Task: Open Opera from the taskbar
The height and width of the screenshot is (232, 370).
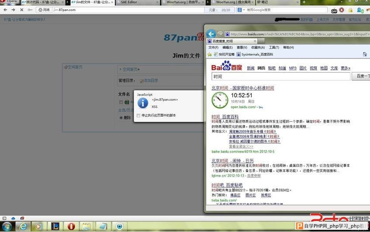Action: click(71, 227)
